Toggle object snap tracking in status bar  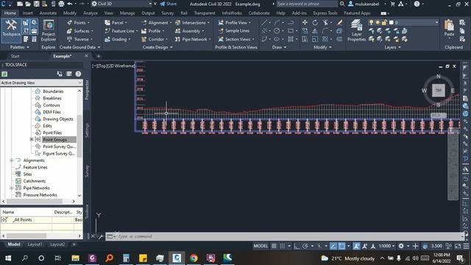point(333,246)
